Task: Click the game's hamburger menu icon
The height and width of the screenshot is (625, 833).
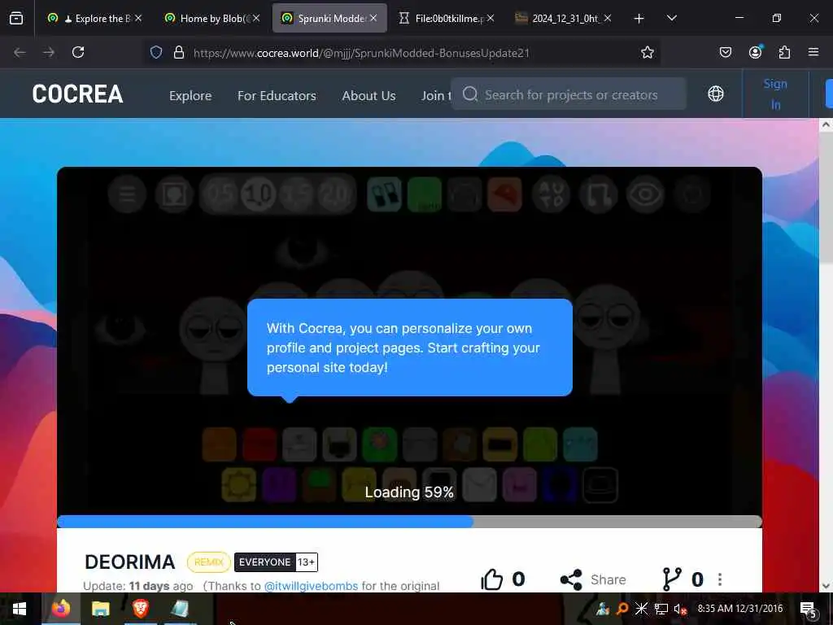Action: click(127, 194)
